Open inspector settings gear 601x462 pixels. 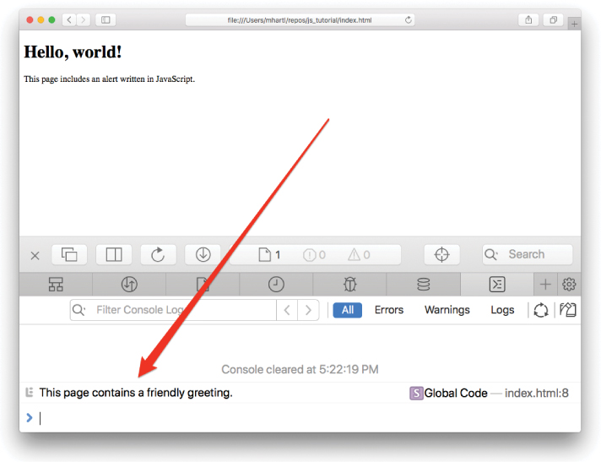569,285
